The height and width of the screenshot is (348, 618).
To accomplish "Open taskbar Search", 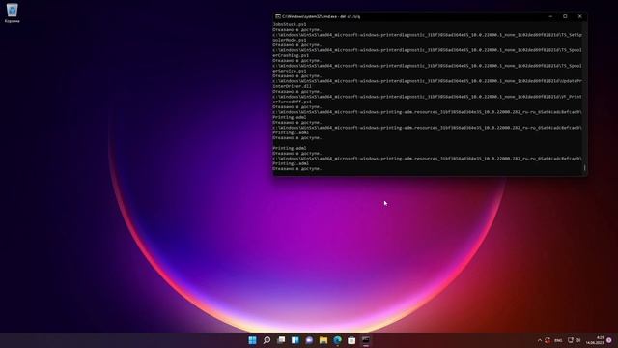I will tap(267, 340).
